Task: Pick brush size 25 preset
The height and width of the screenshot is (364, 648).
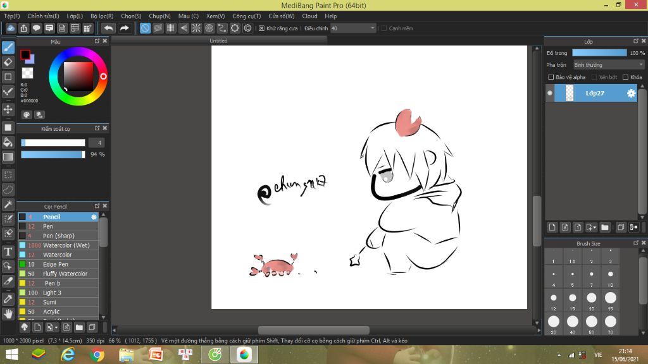Action: coord(611,301)
